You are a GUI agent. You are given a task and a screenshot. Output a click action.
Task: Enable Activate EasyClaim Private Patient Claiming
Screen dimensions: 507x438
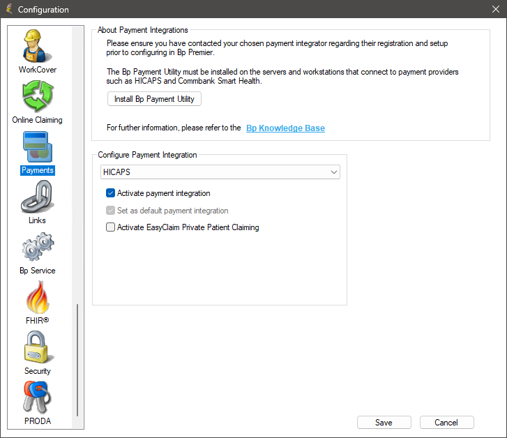click(110, 227)
